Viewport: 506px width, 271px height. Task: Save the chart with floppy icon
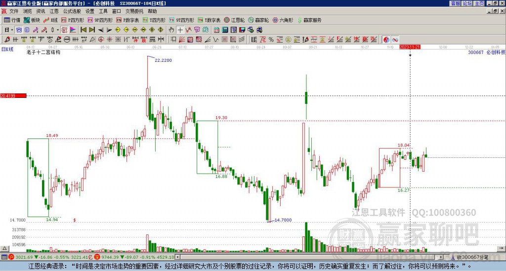pyautogui.click(x=242, y=30)
